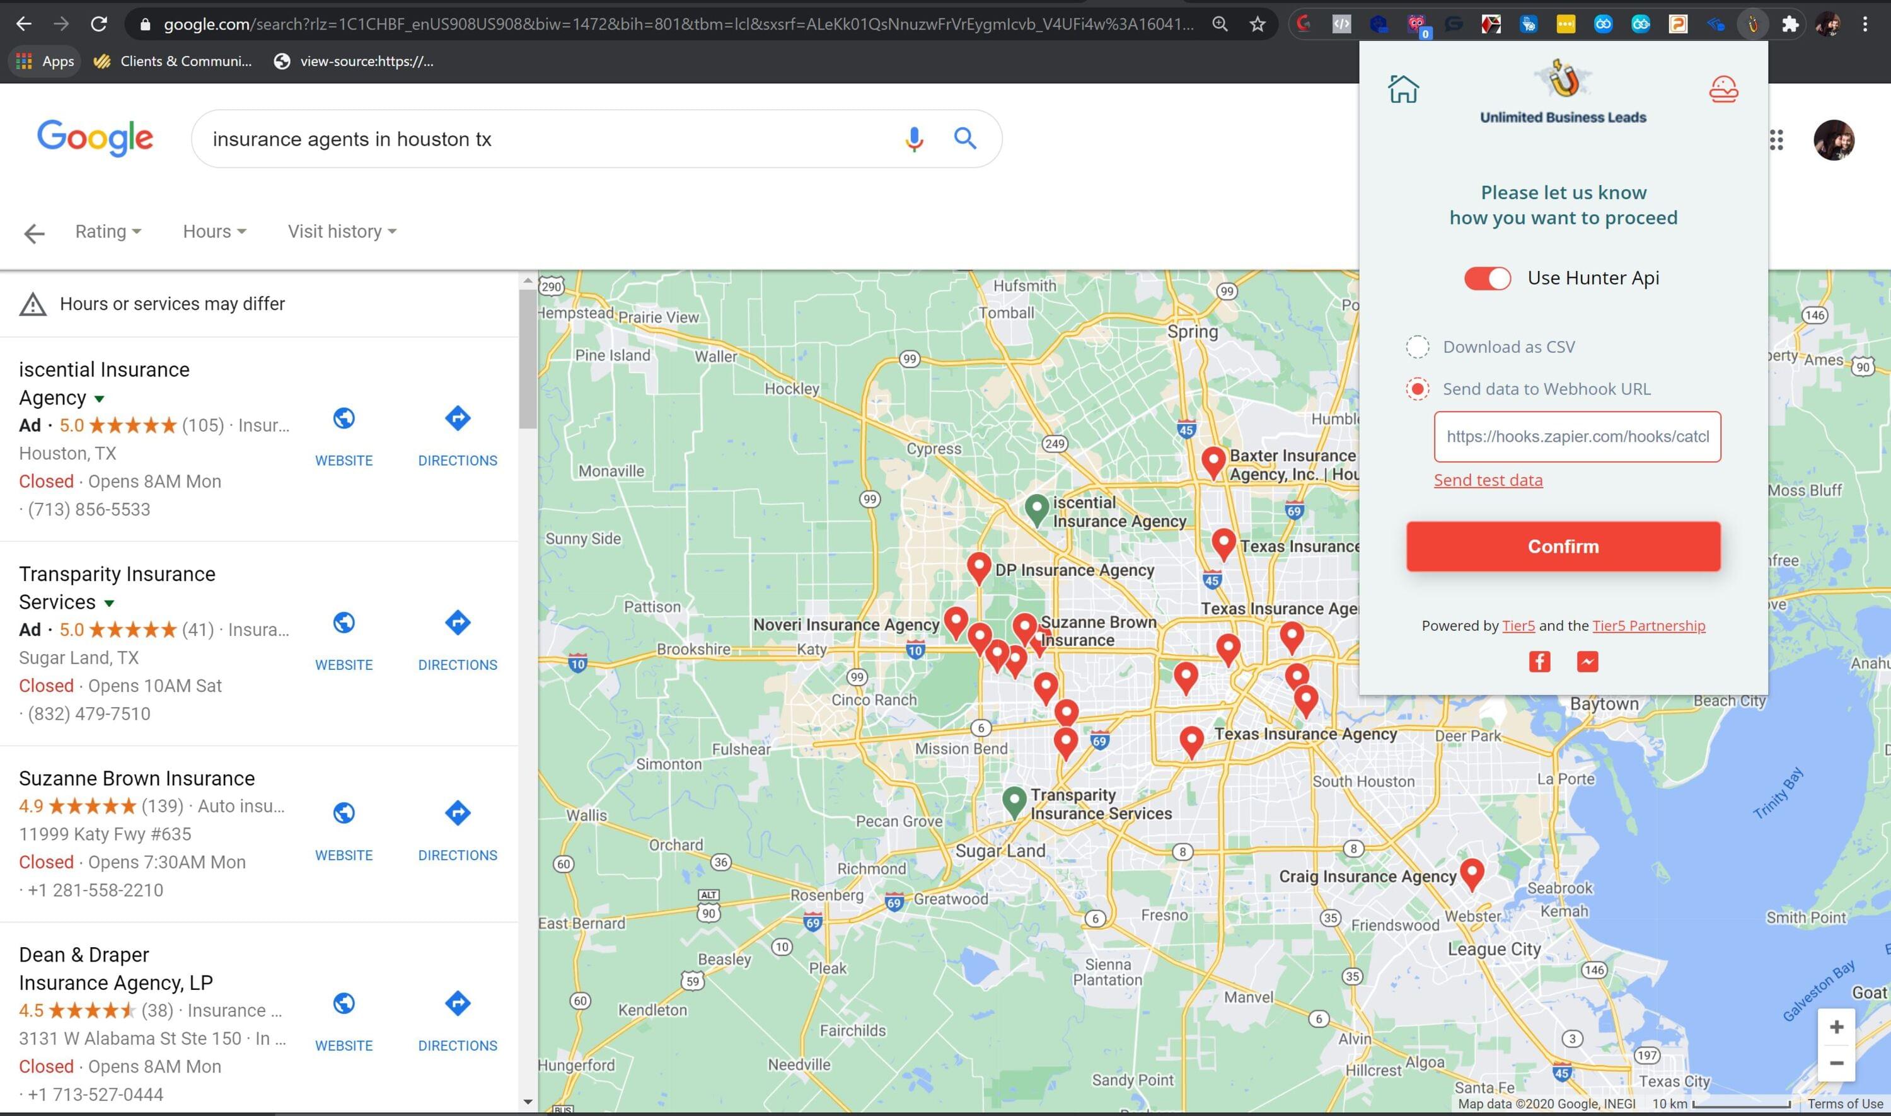
Task: Zoom in on the map
Action: point(1836,1027)
